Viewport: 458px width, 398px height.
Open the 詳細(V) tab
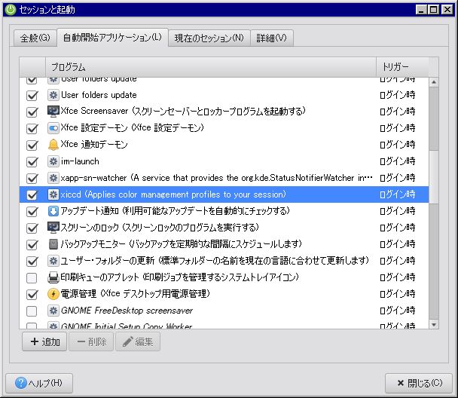click(272, 38)
